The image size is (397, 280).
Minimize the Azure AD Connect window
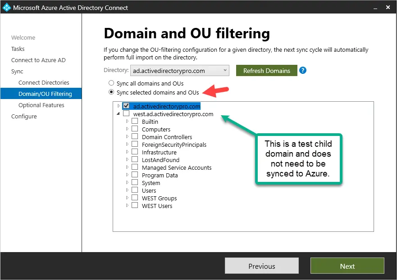(x=375, y=8)
